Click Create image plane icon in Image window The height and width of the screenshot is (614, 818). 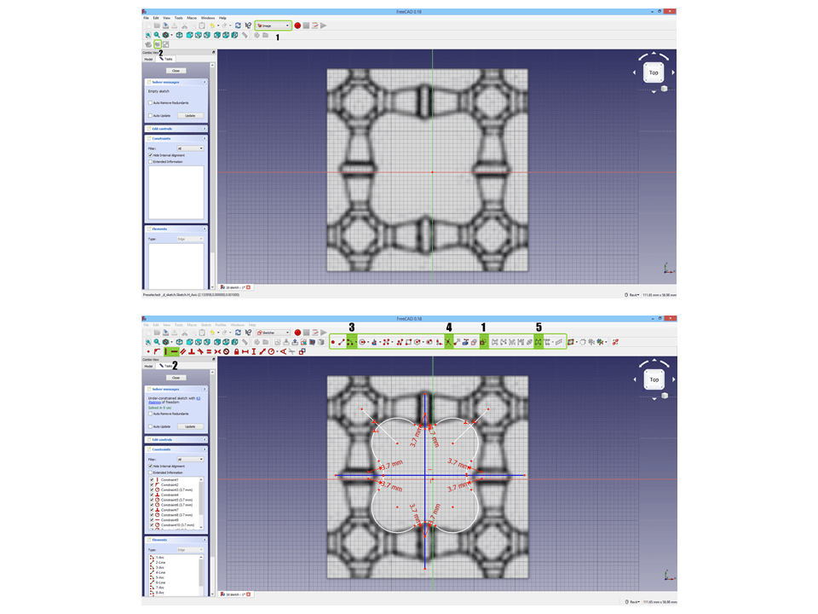[158, 44]
